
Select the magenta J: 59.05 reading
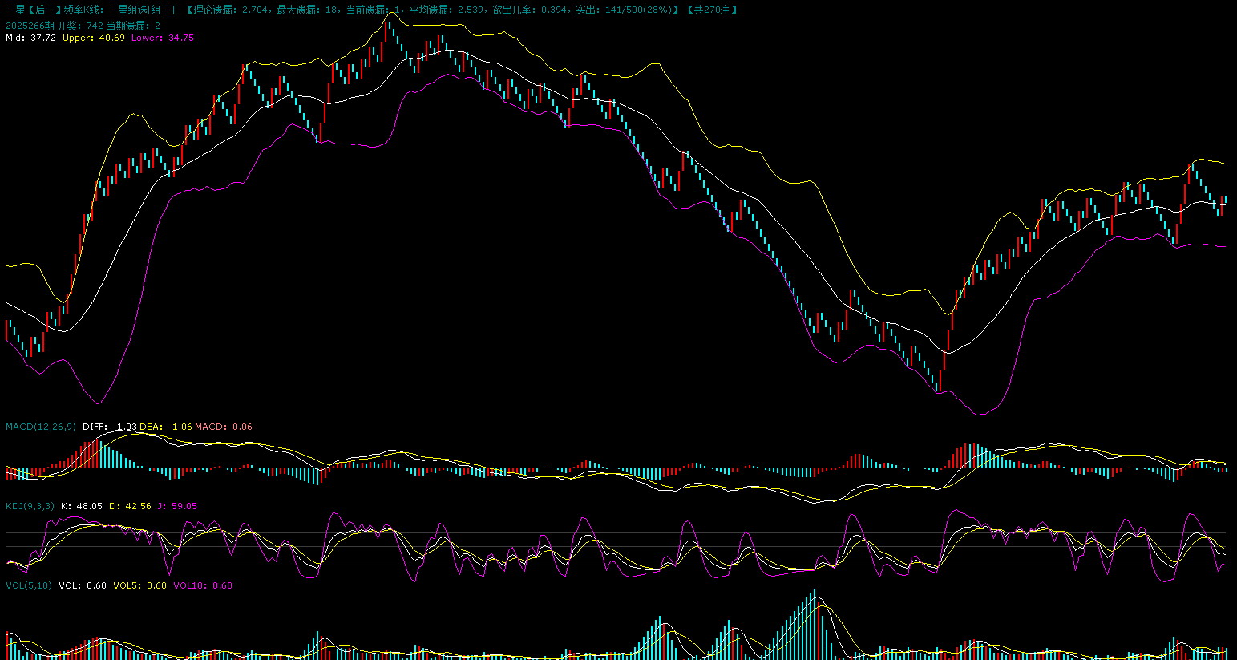pos(177,506)
